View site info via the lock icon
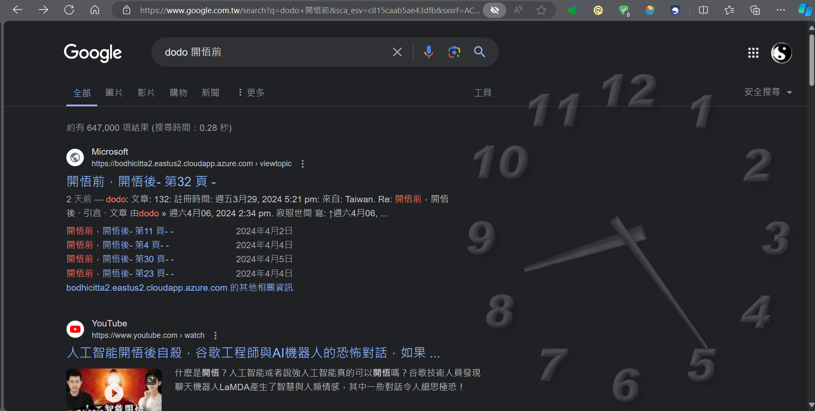815x411 pixels. click(126, 10)
